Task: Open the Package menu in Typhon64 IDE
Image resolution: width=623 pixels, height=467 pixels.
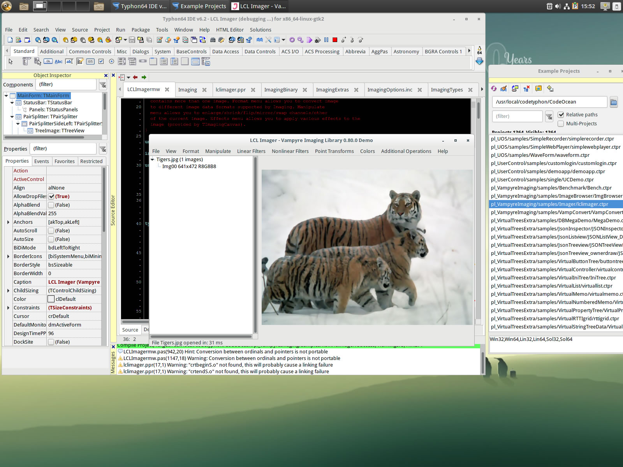Action: (x=141, y=30)
